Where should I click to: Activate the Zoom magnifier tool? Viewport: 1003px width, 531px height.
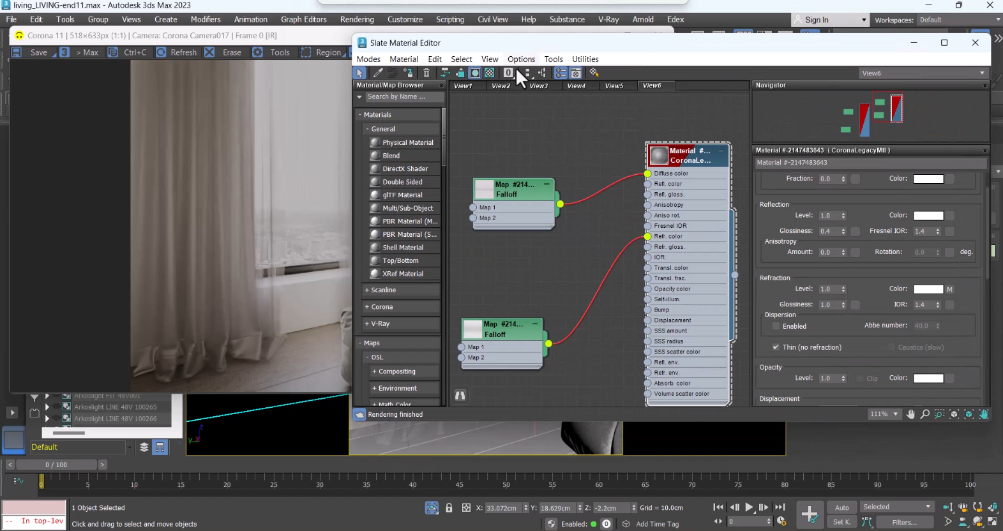(924, 414)
